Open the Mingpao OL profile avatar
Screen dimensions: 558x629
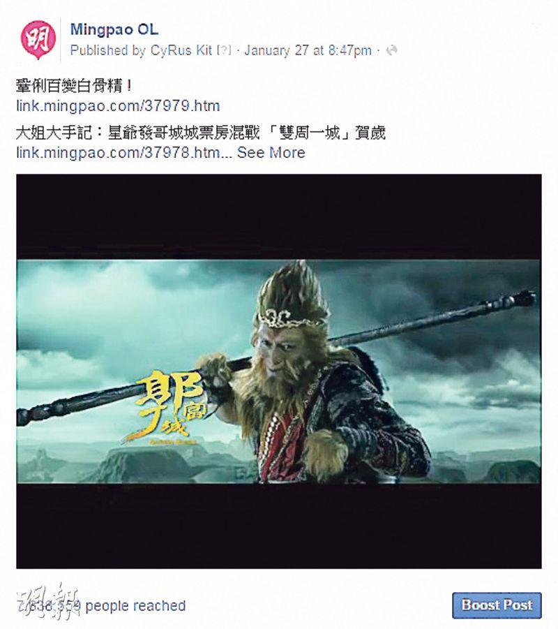point(38,39)
